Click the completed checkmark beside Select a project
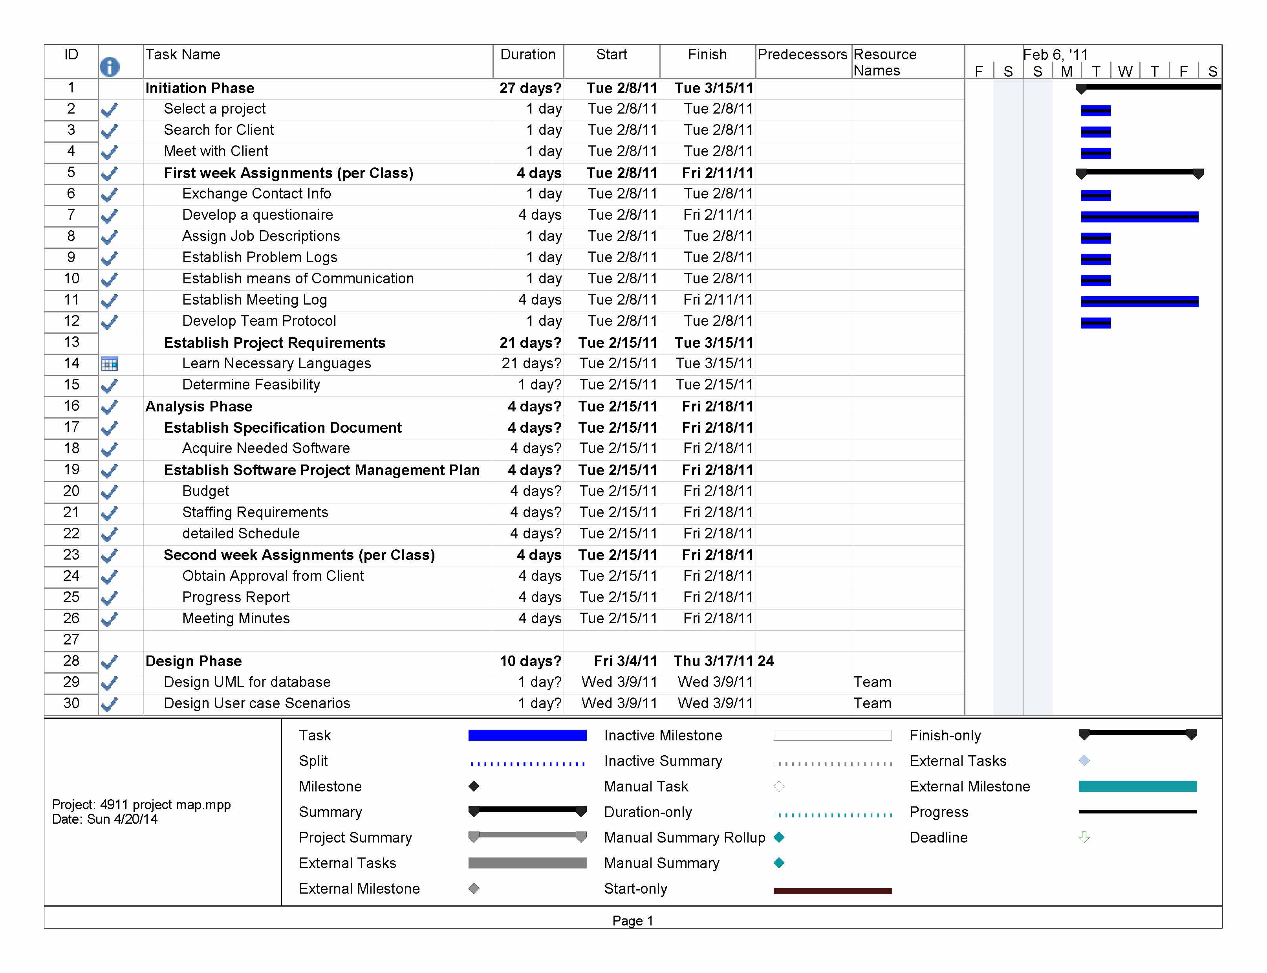The image size is (1267, 973). [110, 110]
